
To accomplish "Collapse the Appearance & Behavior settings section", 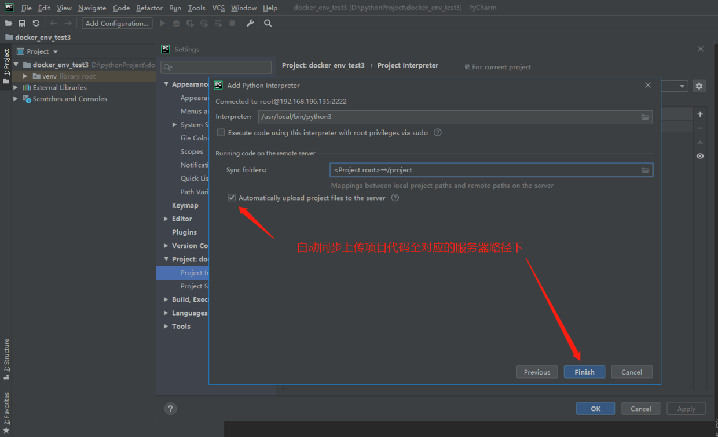I will tap(166, 84).
